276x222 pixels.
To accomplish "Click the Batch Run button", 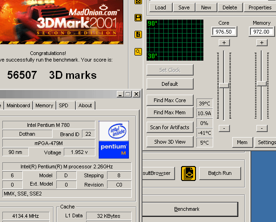I will (x=220, y=173).
